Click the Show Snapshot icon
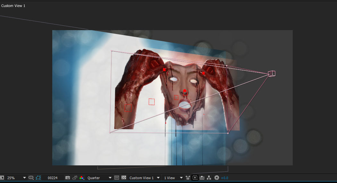337x183 pixels. point(75,178)
